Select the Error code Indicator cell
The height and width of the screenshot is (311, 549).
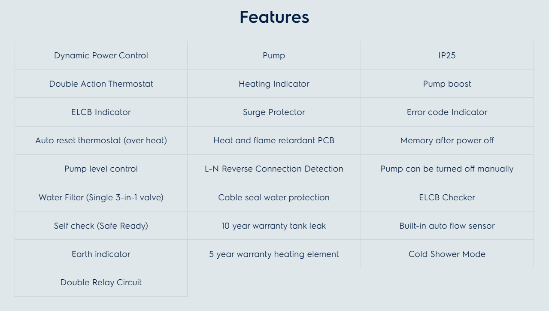click(447, 112)
